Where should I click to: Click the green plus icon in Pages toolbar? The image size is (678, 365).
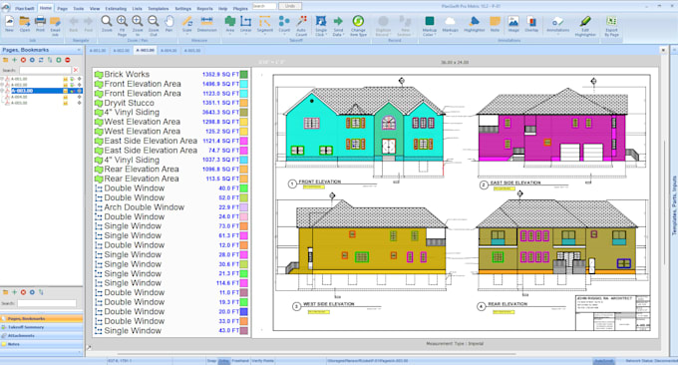14,60
